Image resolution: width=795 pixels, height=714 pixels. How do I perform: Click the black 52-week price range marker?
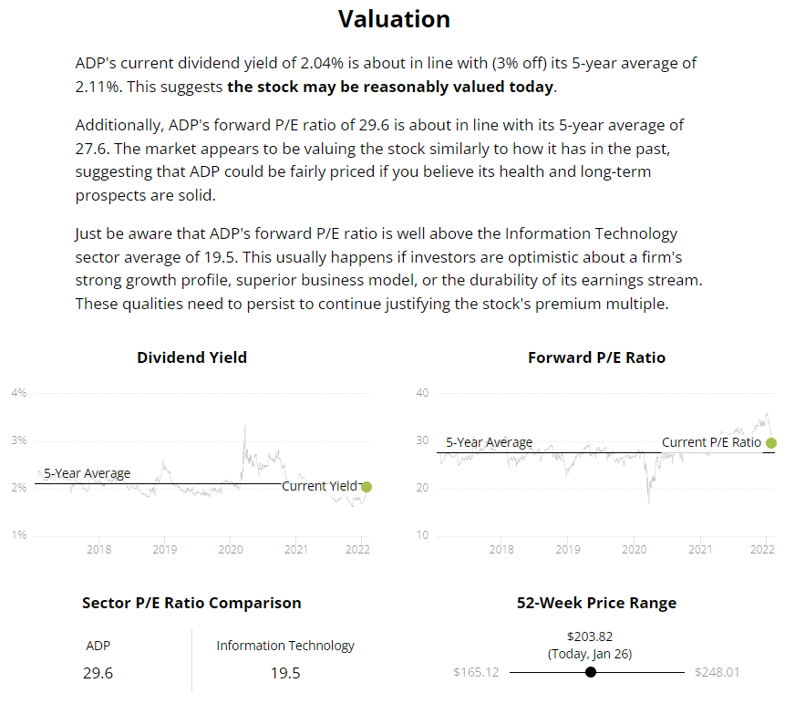pos(591,672)
